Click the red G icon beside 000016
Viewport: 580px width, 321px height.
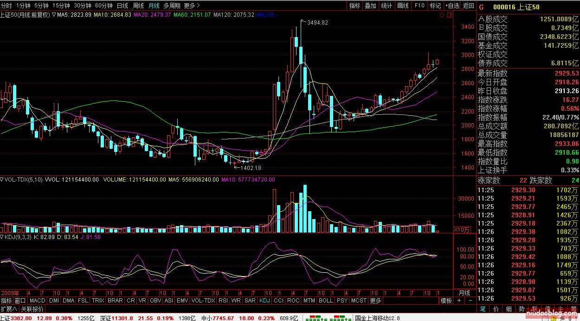point(481,7)
